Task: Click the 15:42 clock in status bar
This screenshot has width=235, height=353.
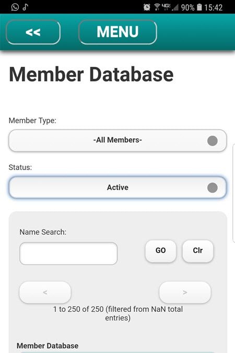Action: coord(213,7)
